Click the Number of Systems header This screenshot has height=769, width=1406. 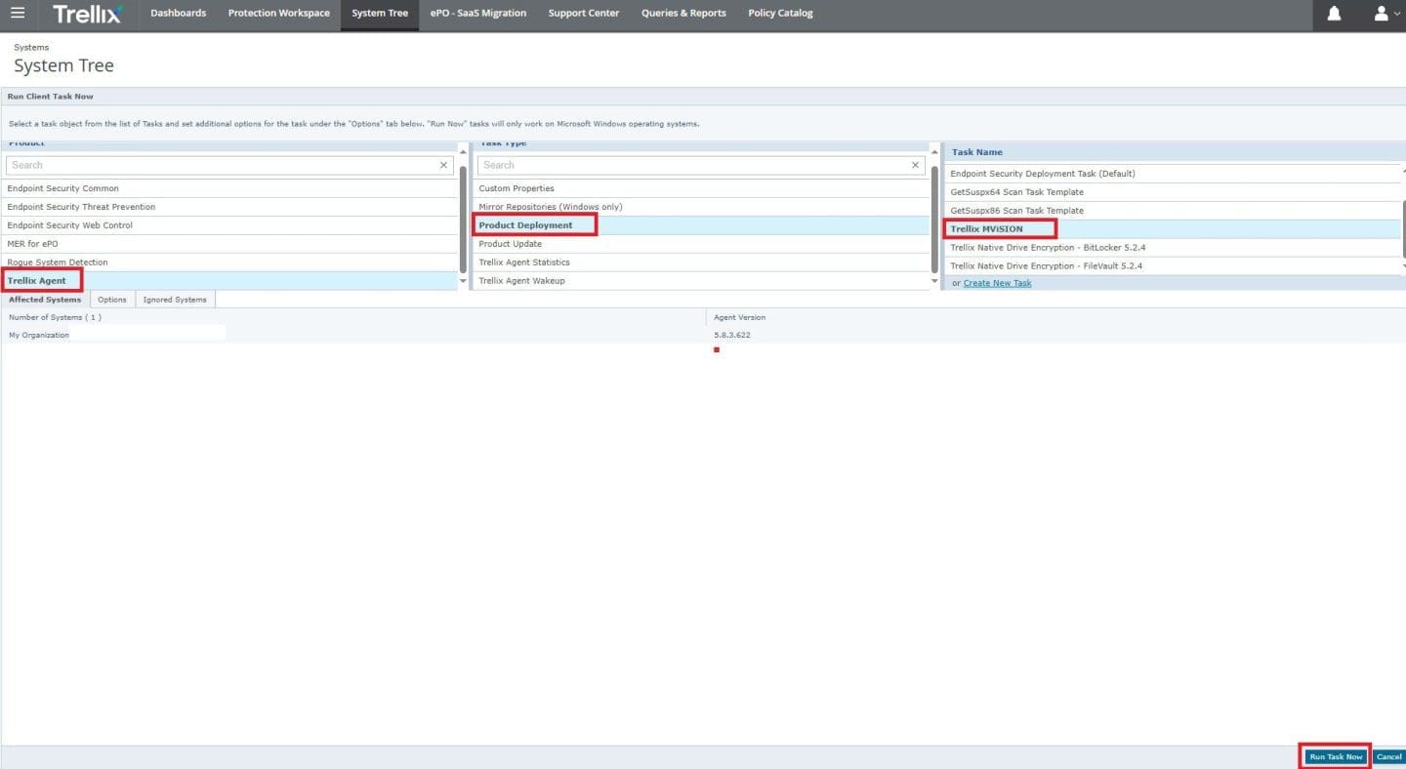click(55, 317)
